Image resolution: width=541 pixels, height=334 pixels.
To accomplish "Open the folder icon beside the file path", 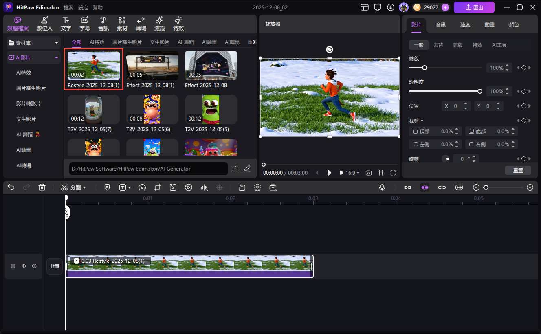I will click(235, 169).
